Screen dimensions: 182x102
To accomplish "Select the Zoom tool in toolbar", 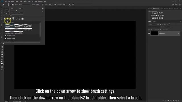I will 2,57.
